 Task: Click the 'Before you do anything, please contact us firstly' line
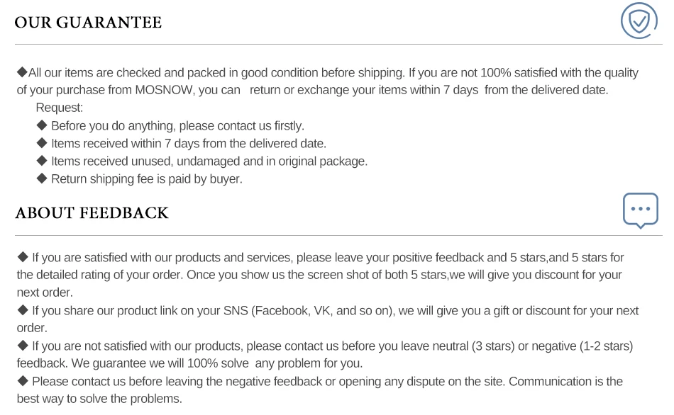point(177,126)
